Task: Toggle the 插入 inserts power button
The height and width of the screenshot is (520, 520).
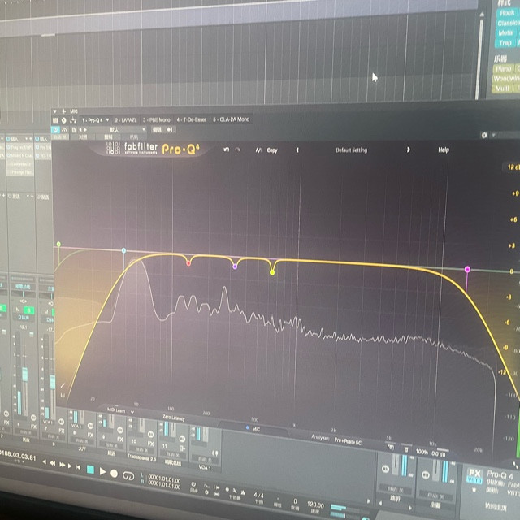Action: click(x=8, y=139)
